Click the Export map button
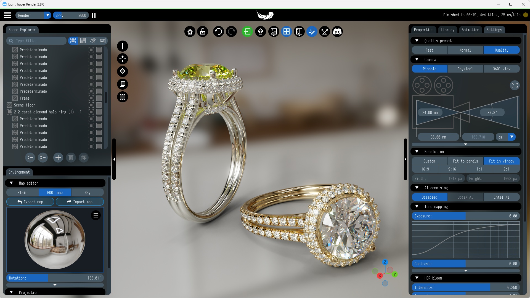This screenshot has width=530, height=298. coord(30,202)
